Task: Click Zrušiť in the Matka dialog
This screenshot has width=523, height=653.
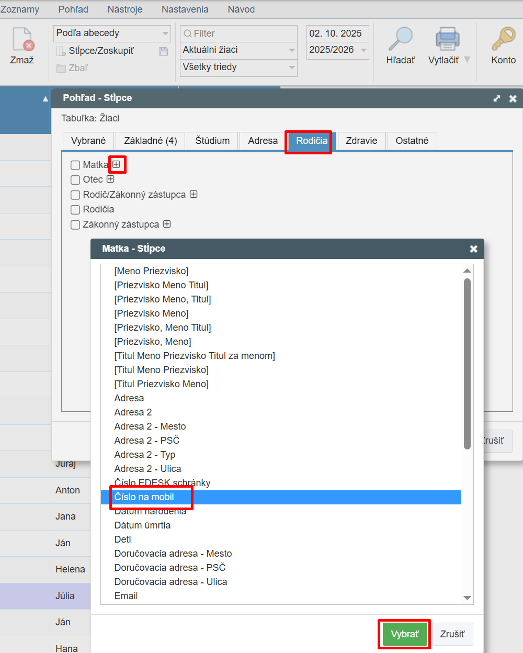Action: (452, 634)
